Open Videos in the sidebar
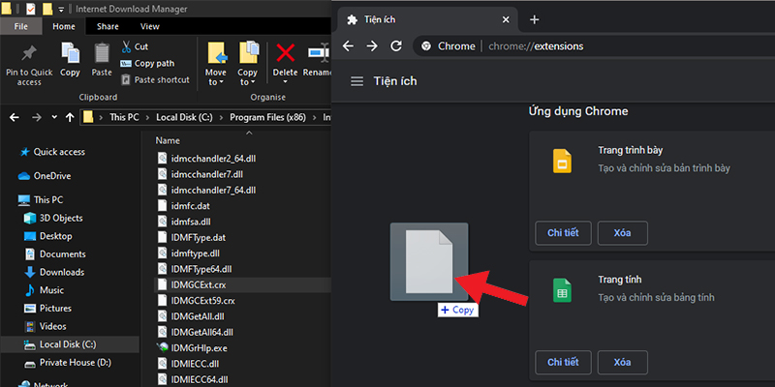The image size is (775, 387). (46, 326)
